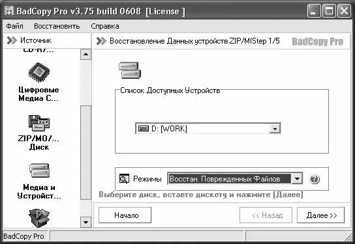Image resolution: width=355 pixels, height=244 pixels.
Task: Click the help question mark icon
Action: pos(315,179)
